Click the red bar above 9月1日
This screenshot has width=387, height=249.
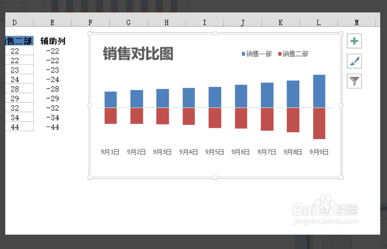point(110,116)
